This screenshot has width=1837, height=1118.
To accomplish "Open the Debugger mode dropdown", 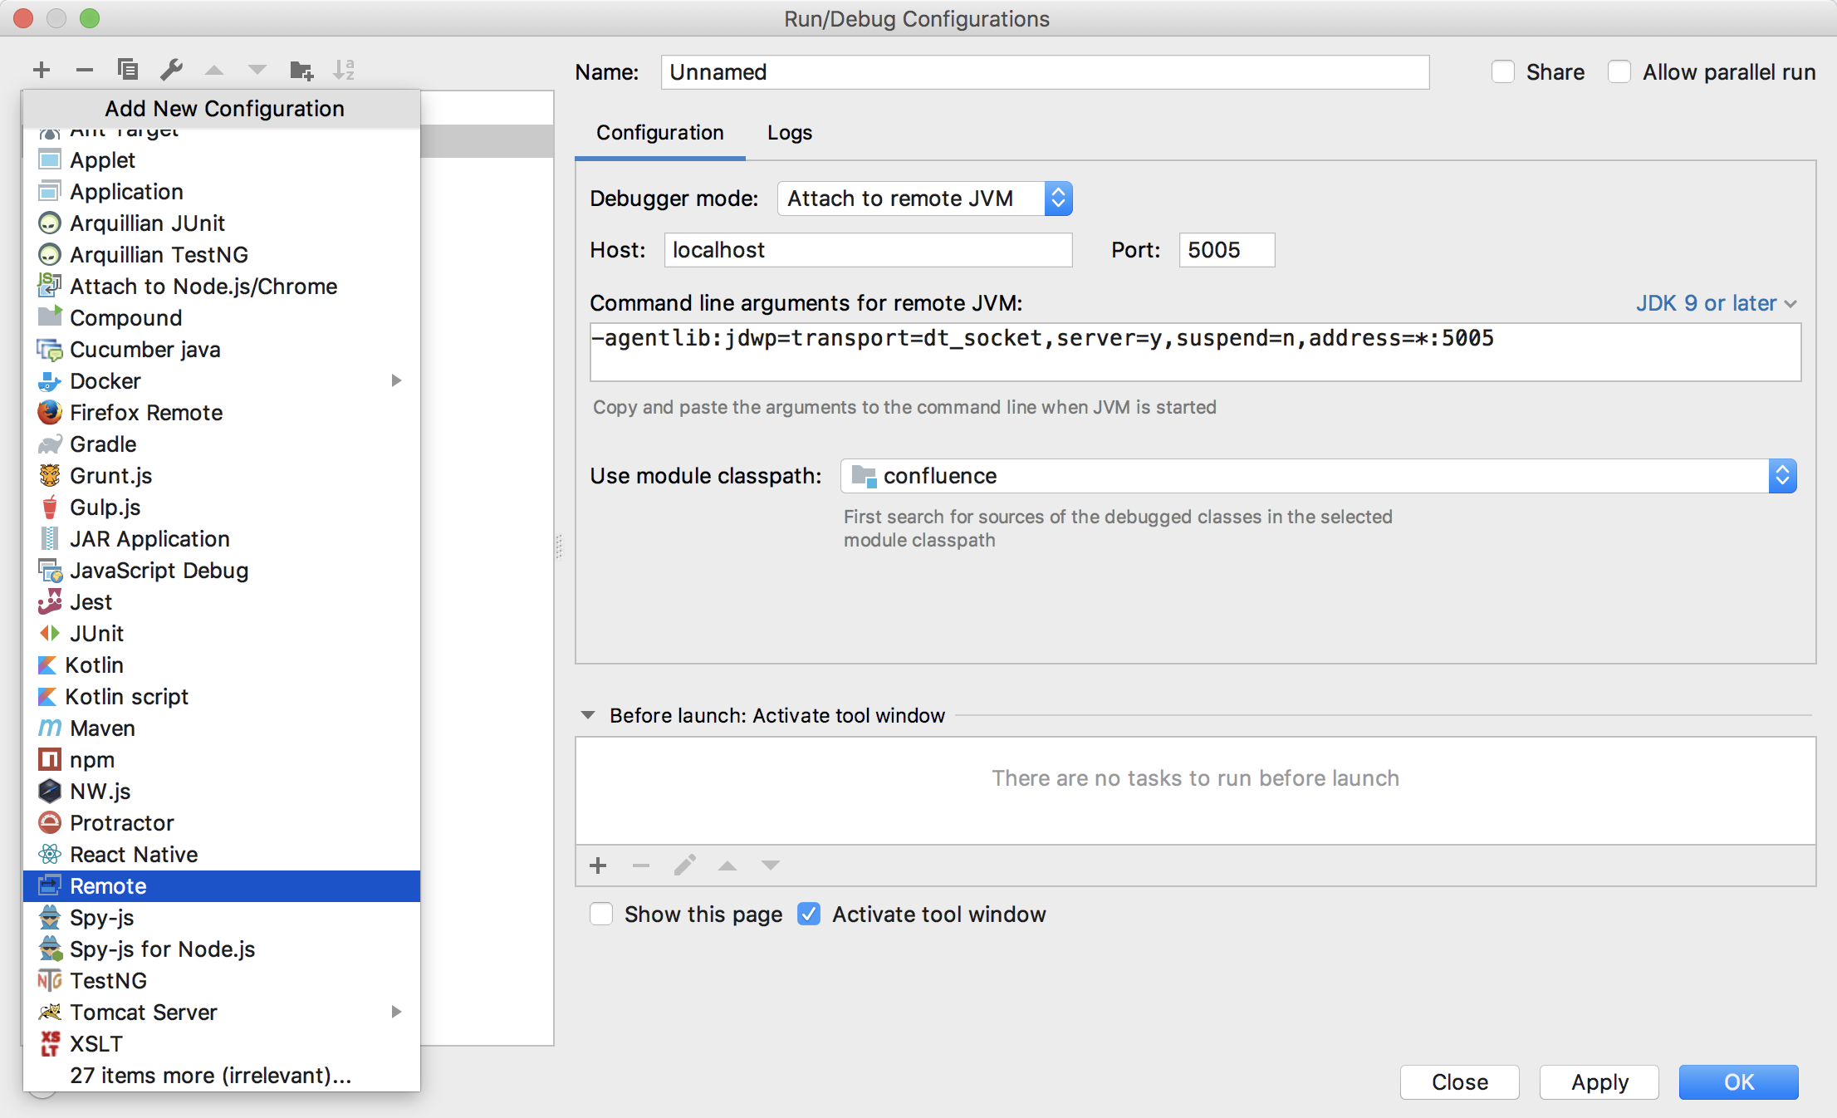I will tap(924, 199).
